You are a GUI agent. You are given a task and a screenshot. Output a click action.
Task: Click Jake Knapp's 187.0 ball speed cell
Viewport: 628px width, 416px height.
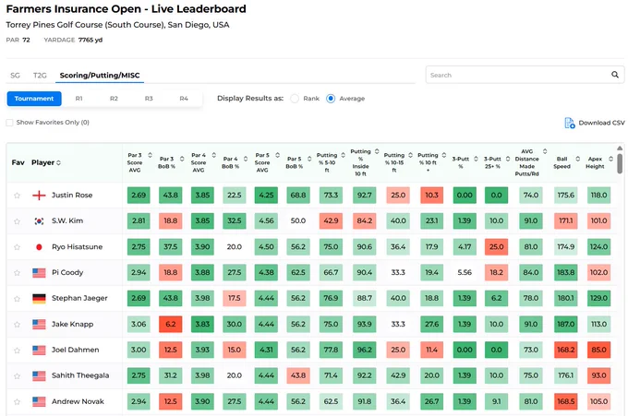565,324
